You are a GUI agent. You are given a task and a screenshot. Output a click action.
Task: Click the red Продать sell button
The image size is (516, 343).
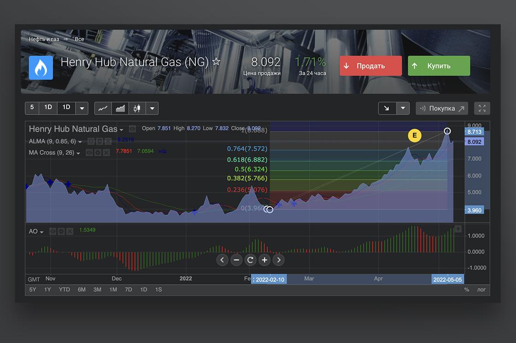371,66
